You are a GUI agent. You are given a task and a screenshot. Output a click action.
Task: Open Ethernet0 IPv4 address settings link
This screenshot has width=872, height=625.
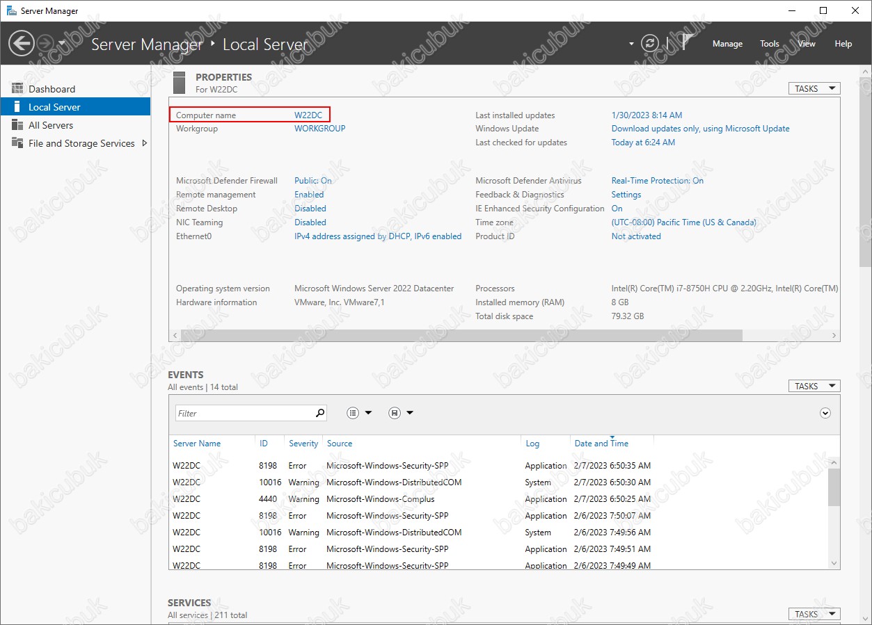tap(378, 236)
